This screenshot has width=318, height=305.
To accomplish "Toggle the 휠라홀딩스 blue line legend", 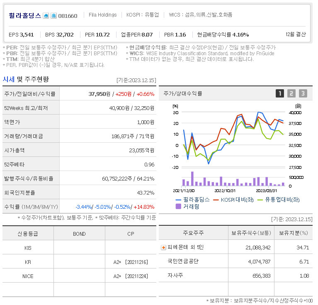I will click(x=193, y=200).
